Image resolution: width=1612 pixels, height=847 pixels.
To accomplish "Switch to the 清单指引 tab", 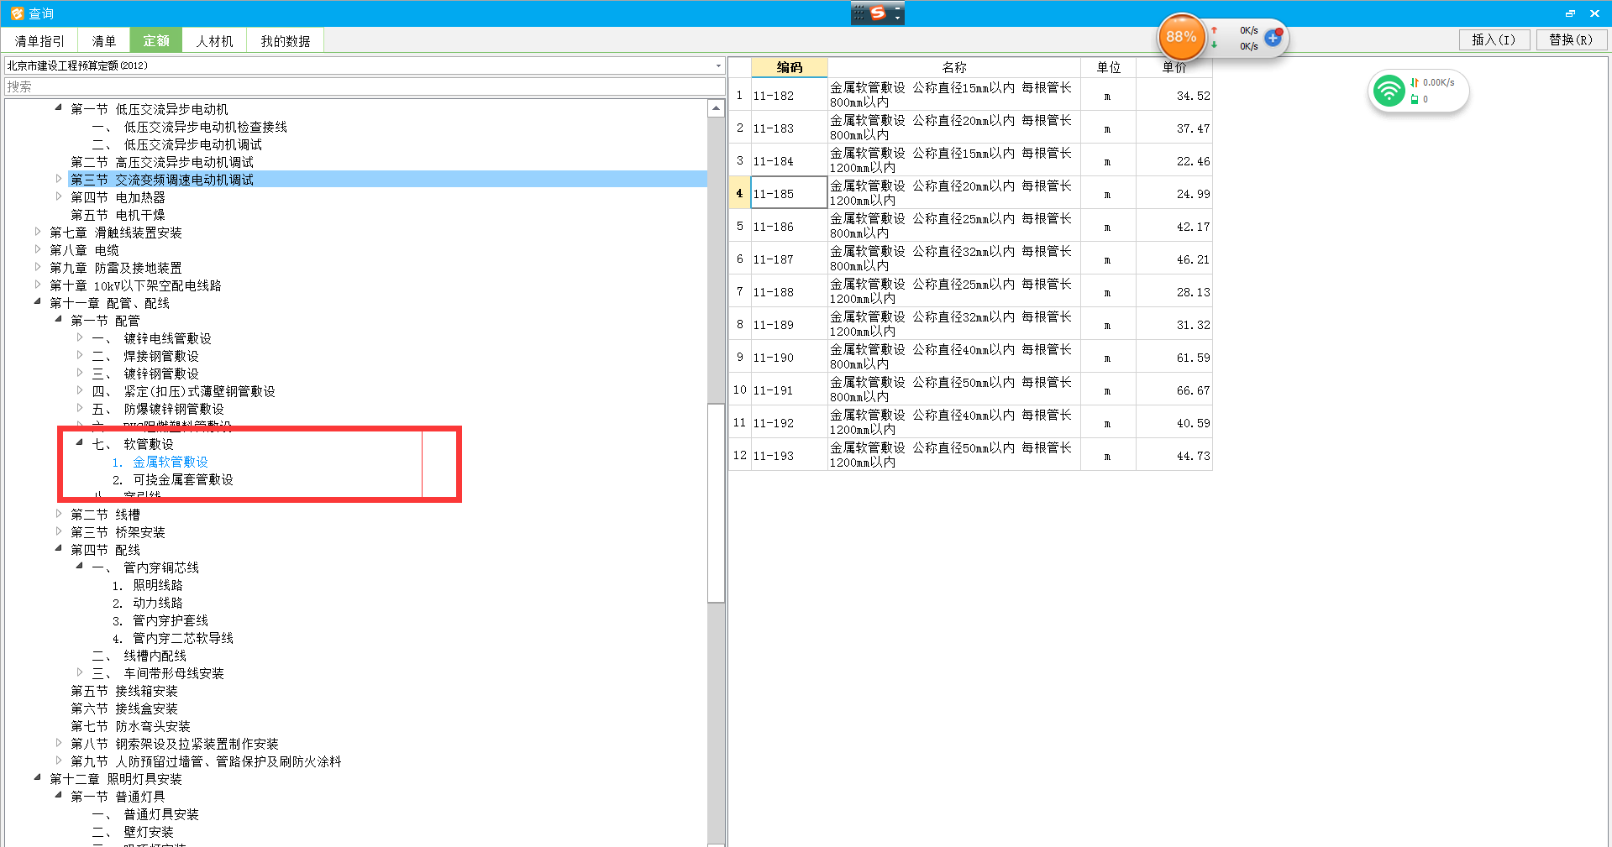I will coord(39,40).
